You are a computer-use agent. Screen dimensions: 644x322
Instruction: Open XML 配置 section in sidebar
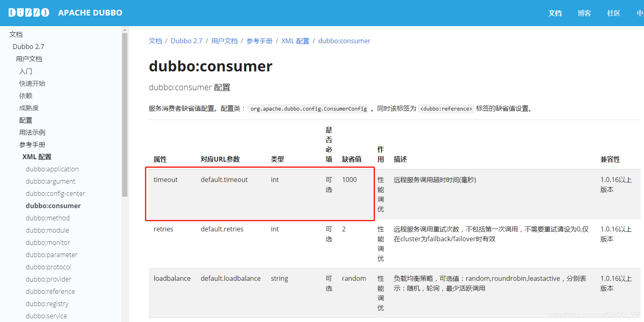point(37,157)
